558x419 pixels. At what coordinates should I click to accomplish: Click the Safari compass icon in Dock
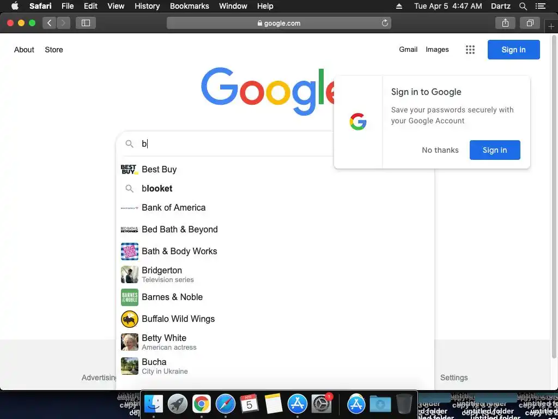pyautogui.click(x=225, y=404)
